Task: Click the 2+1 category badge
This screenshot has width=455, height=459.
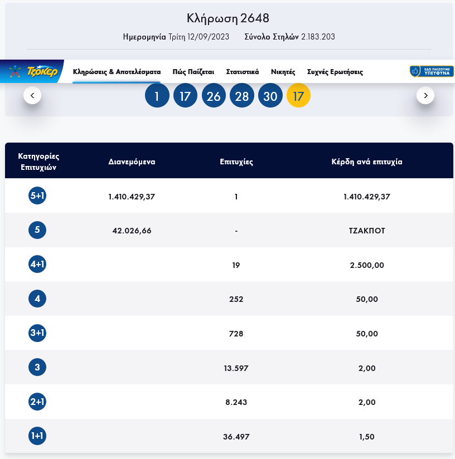Action: (37, 402)
